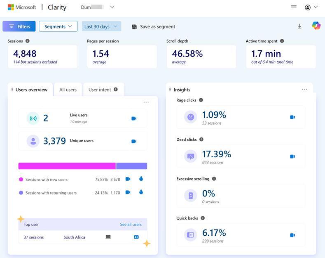The width and height of the screenshot is (325, 258).
Task: Open Insights more options menu
Action: [x=304, y=89]
